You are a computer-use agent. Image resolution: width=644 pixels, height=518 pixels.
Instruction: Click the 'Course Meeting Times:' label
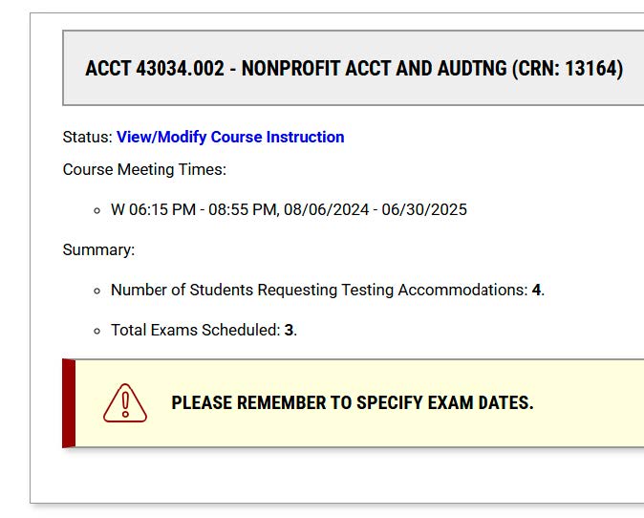pos(144,170)
